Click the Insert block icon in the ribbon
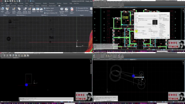The height and width of the screenshot is (104, 185). pyautogui.click(x=2, y=9)
